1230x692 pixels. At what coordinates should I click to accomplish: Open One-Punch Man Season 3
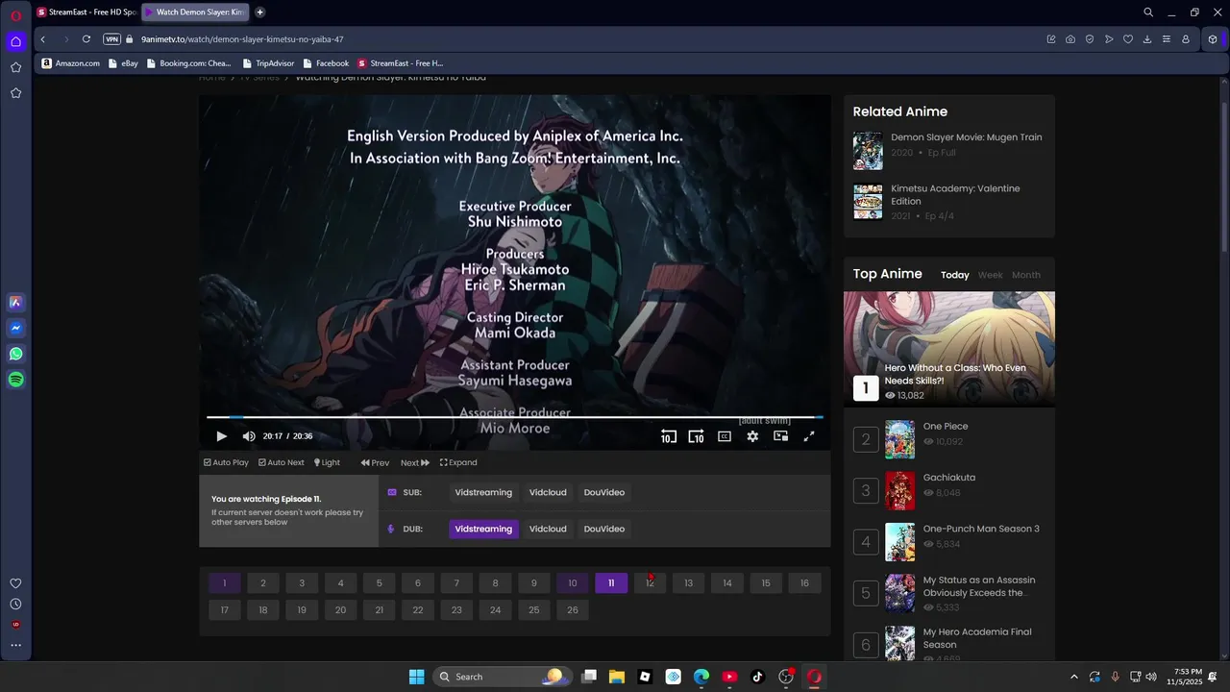click(981, 529)
